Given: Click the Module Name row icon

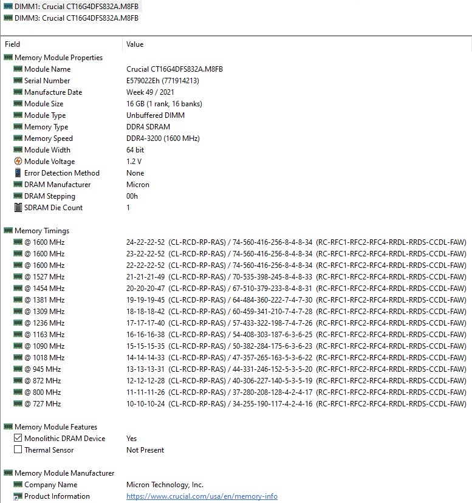Looking at the screenshot, I should [x=18, y=69].
